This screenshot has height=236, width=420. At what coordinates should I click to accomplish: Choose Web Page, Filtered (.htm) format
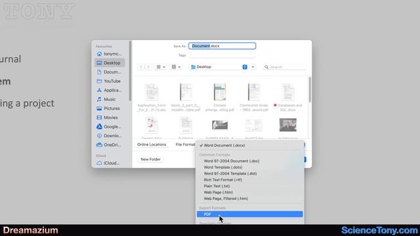(x=249, y=199)
